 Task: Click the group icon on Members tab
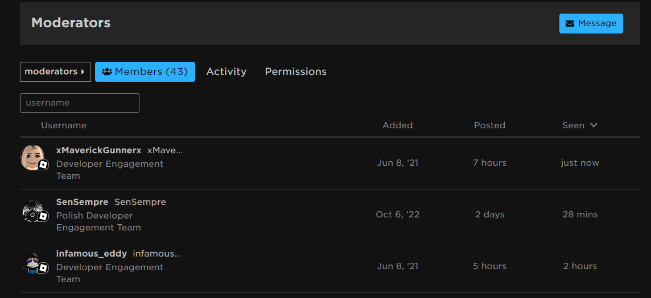coord(106,72)
